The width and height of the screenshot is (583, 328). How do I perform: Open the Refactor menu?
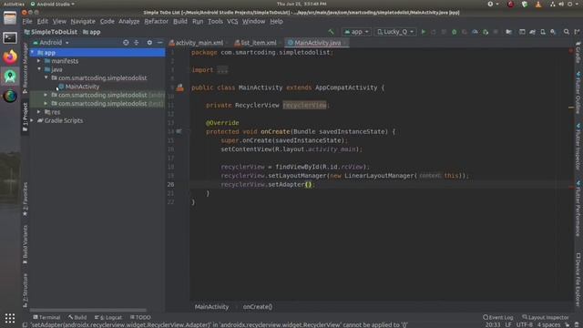click(156, 22)
